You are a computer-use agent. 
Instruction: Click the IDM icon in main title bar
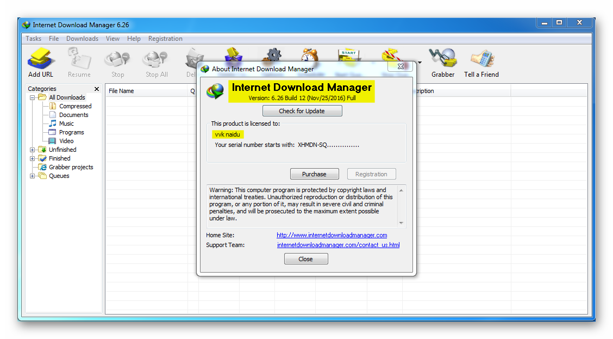point(26,25)
